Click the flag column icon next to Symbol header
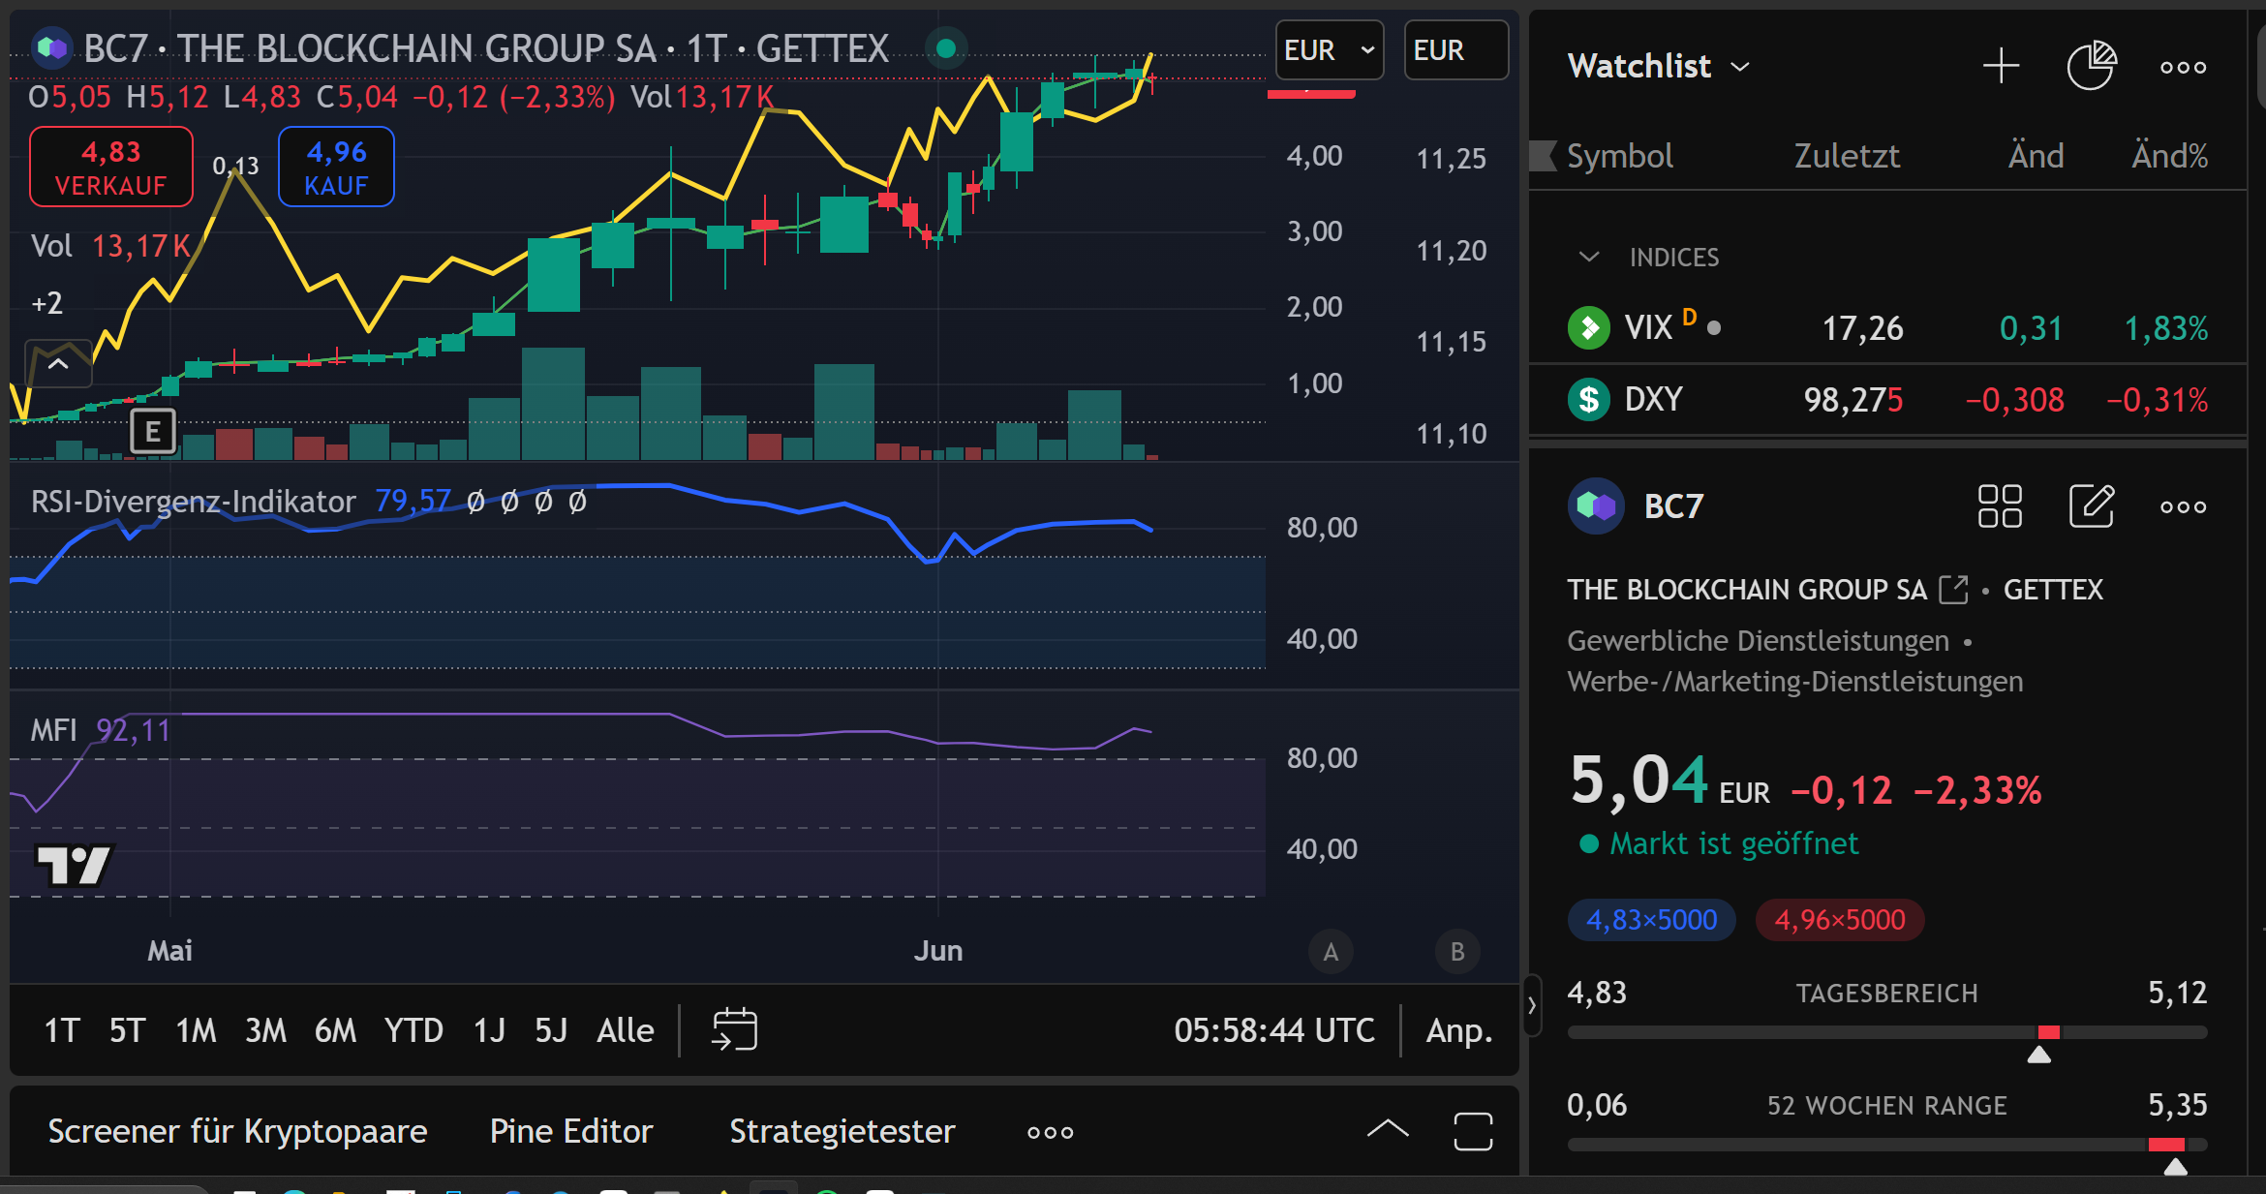This screenshot has height=1194, width=2266. coord(1543,155)
